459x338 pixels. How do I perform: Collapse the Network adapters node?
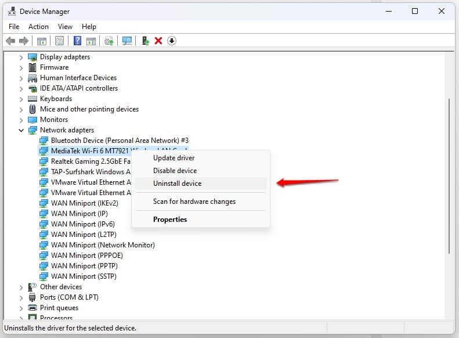coord(21,130)
